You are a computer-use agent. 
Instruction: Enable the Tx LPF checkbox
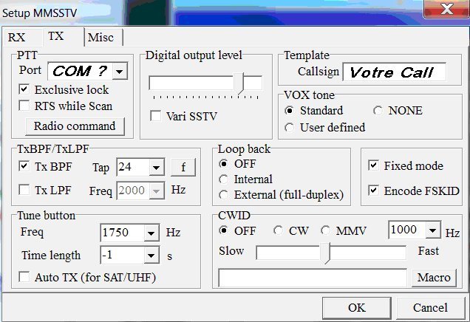click(24, 190)
